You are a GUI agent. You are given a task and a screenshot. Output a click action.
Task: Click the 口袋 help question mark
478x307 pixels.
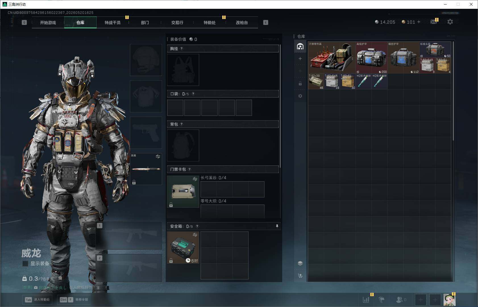click(x=193, y=94)
